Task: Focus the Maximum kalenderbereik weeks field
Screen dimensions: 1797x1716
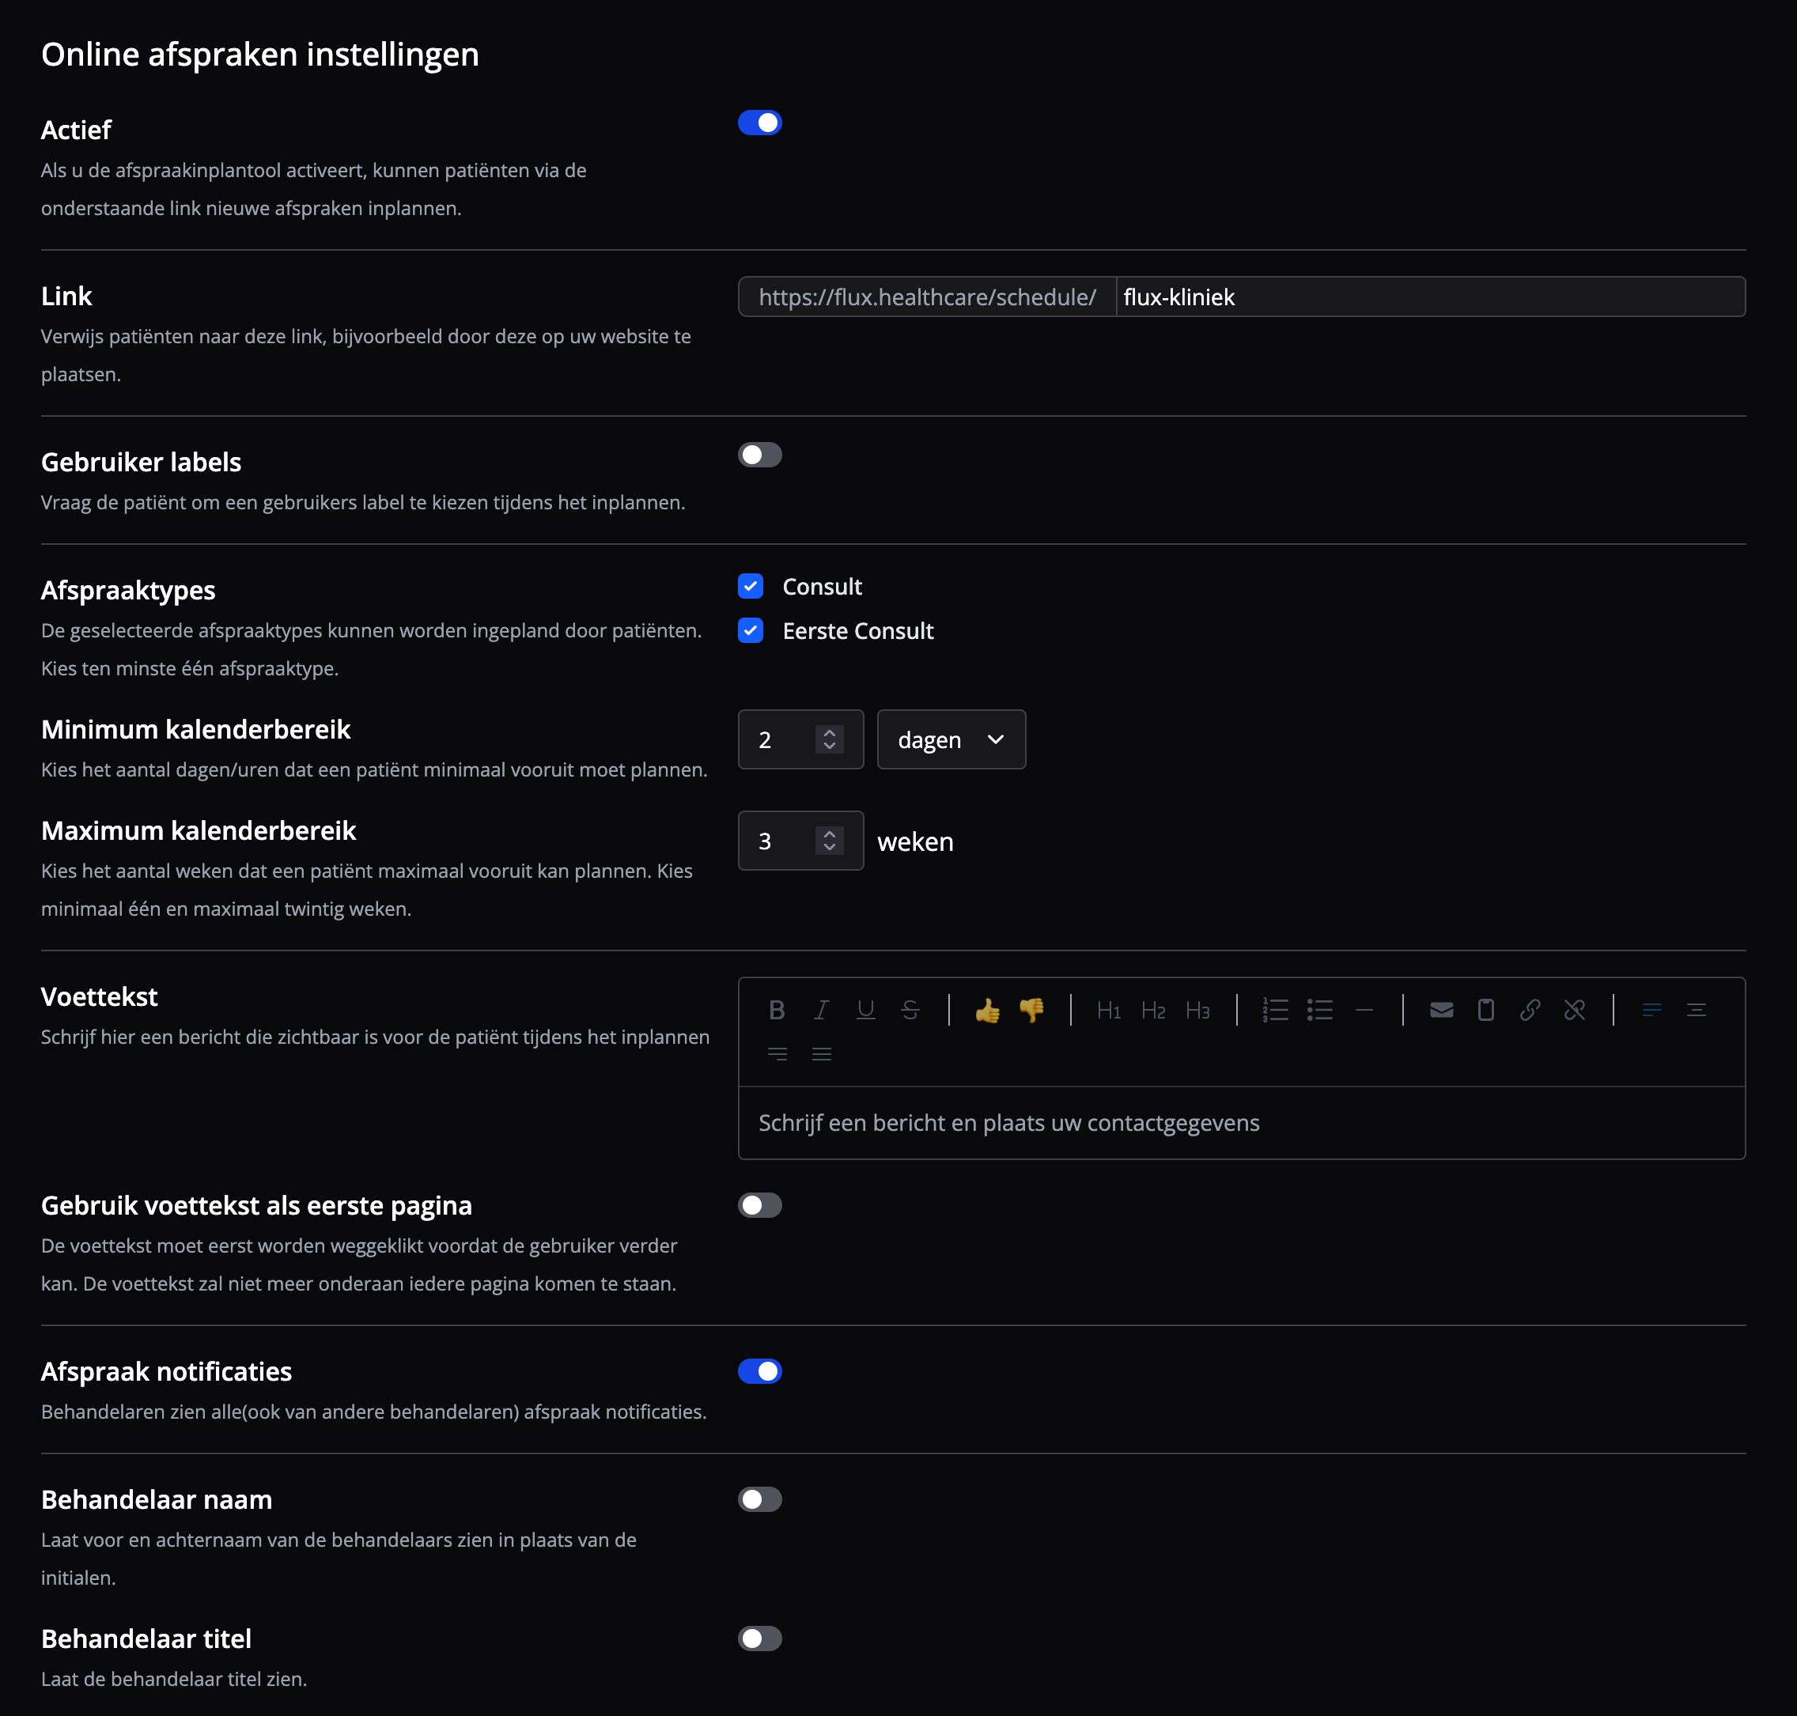Action: (800, 841)
